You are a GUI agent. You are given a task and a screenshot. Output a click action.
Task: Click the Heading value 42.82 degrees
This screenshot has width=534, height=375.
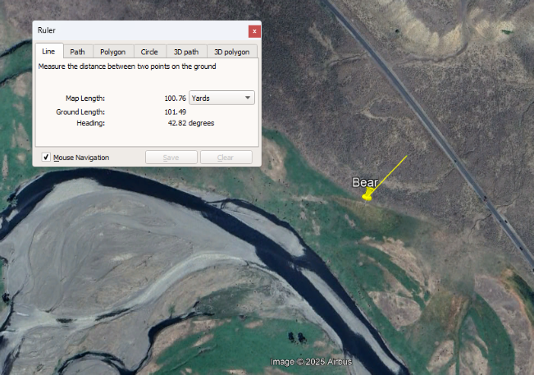190,123
